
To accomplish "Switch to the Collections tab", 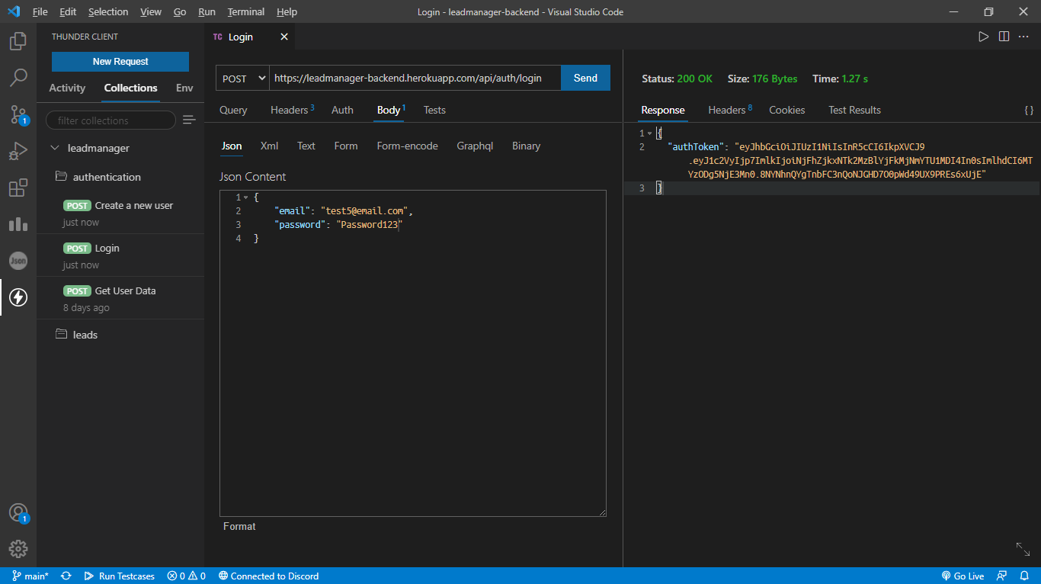I will [130, 88].
